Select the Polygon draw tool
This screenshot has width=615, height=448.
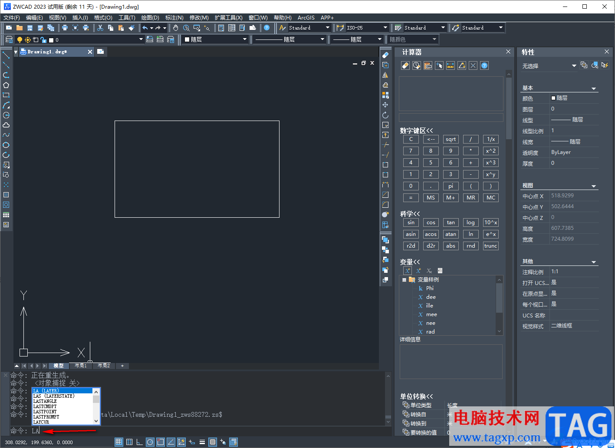coord(6,85)
